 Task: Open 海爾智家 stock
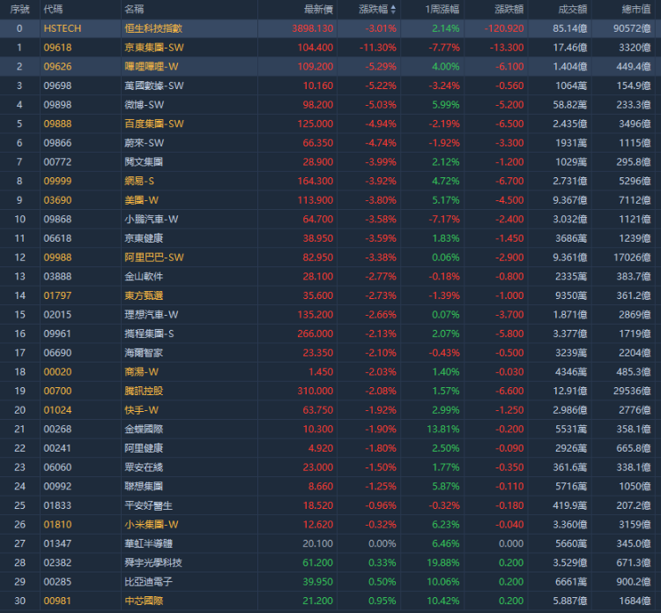(x=144, y=353)
